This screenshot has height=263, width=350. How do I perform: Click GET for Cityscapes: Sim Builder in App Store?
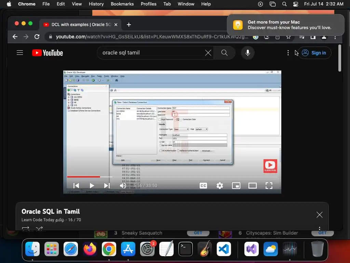click(x=323, y=233)
